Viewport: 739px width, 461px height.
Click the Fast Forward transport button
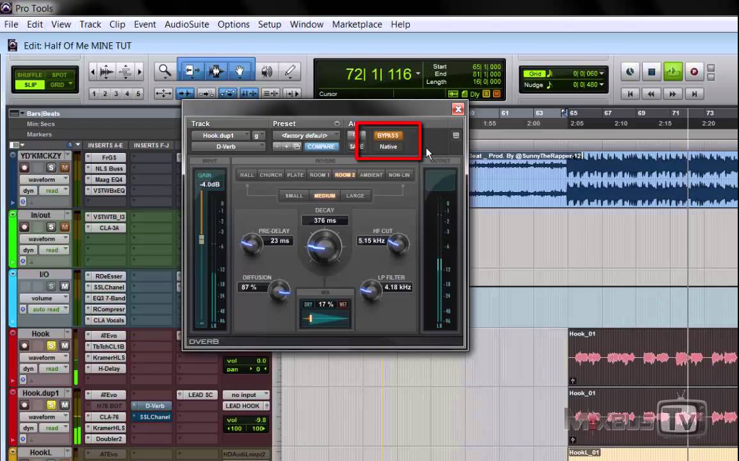672,94
